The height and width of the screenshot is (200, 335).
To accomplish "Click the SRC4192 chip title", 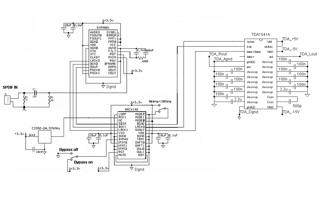I will [x=131, y=109].
